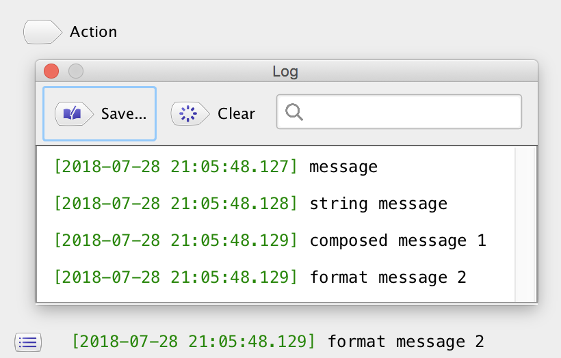The height and width of the screenshot is (358, 561).
Task: Click the magnifying glass search icon
Action: point(294,112)
